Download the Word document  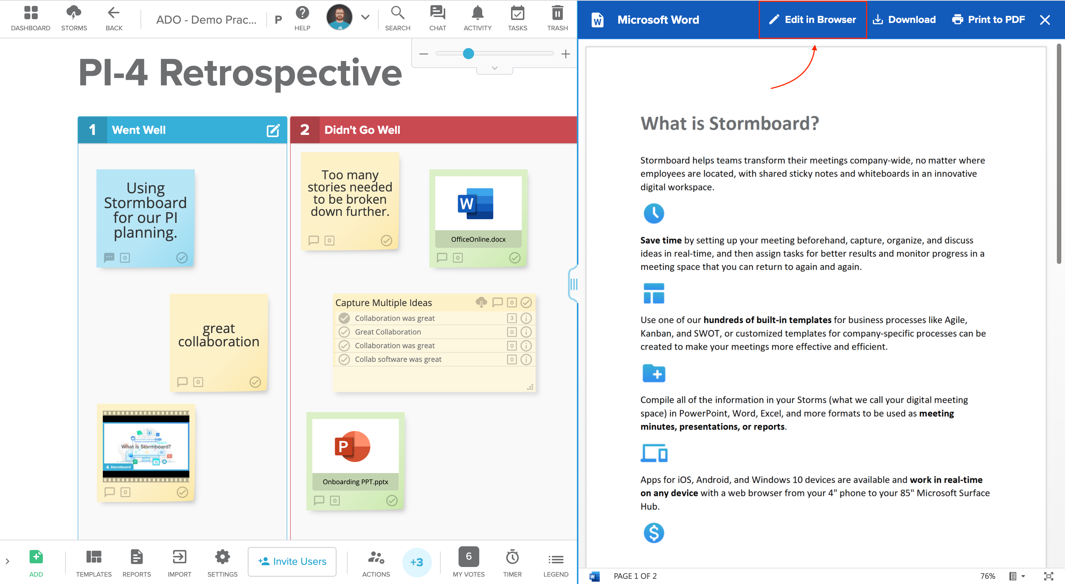[904, 20]
